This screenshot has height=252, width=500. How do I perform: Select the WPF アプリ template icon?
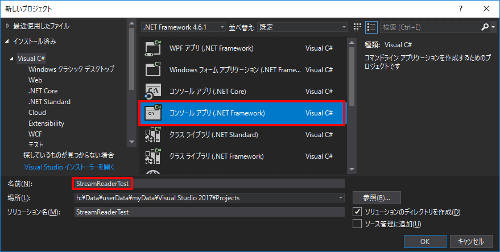[x=153, y=48]
